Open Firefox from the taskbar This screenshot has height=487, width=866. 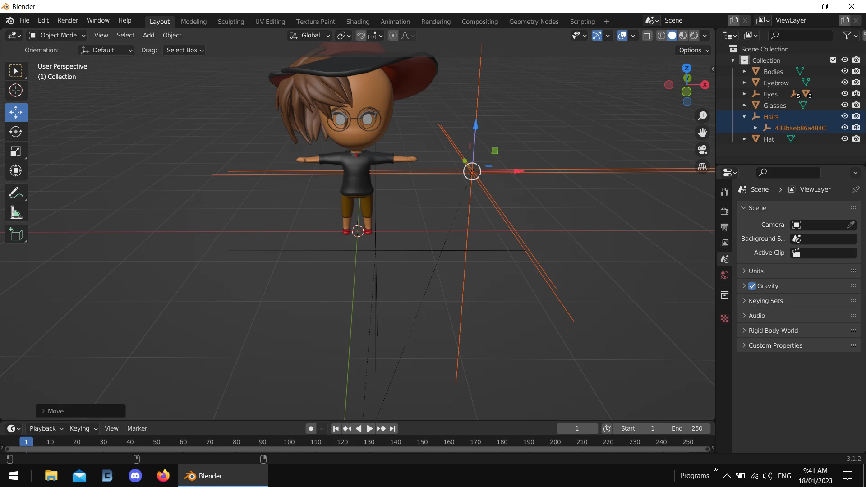(163, 476)
